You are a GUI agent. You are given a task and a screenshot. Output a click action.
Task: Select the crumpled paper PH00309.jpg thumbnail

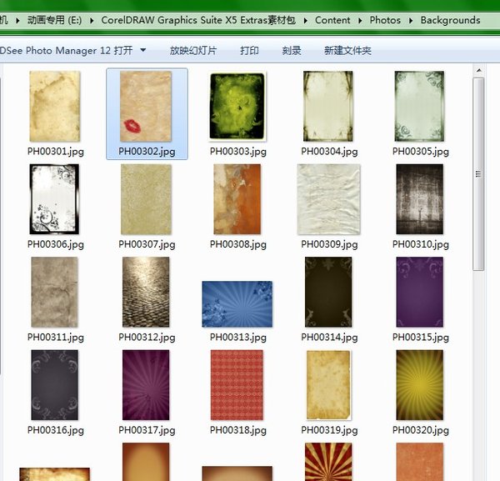tap(328, 199)
